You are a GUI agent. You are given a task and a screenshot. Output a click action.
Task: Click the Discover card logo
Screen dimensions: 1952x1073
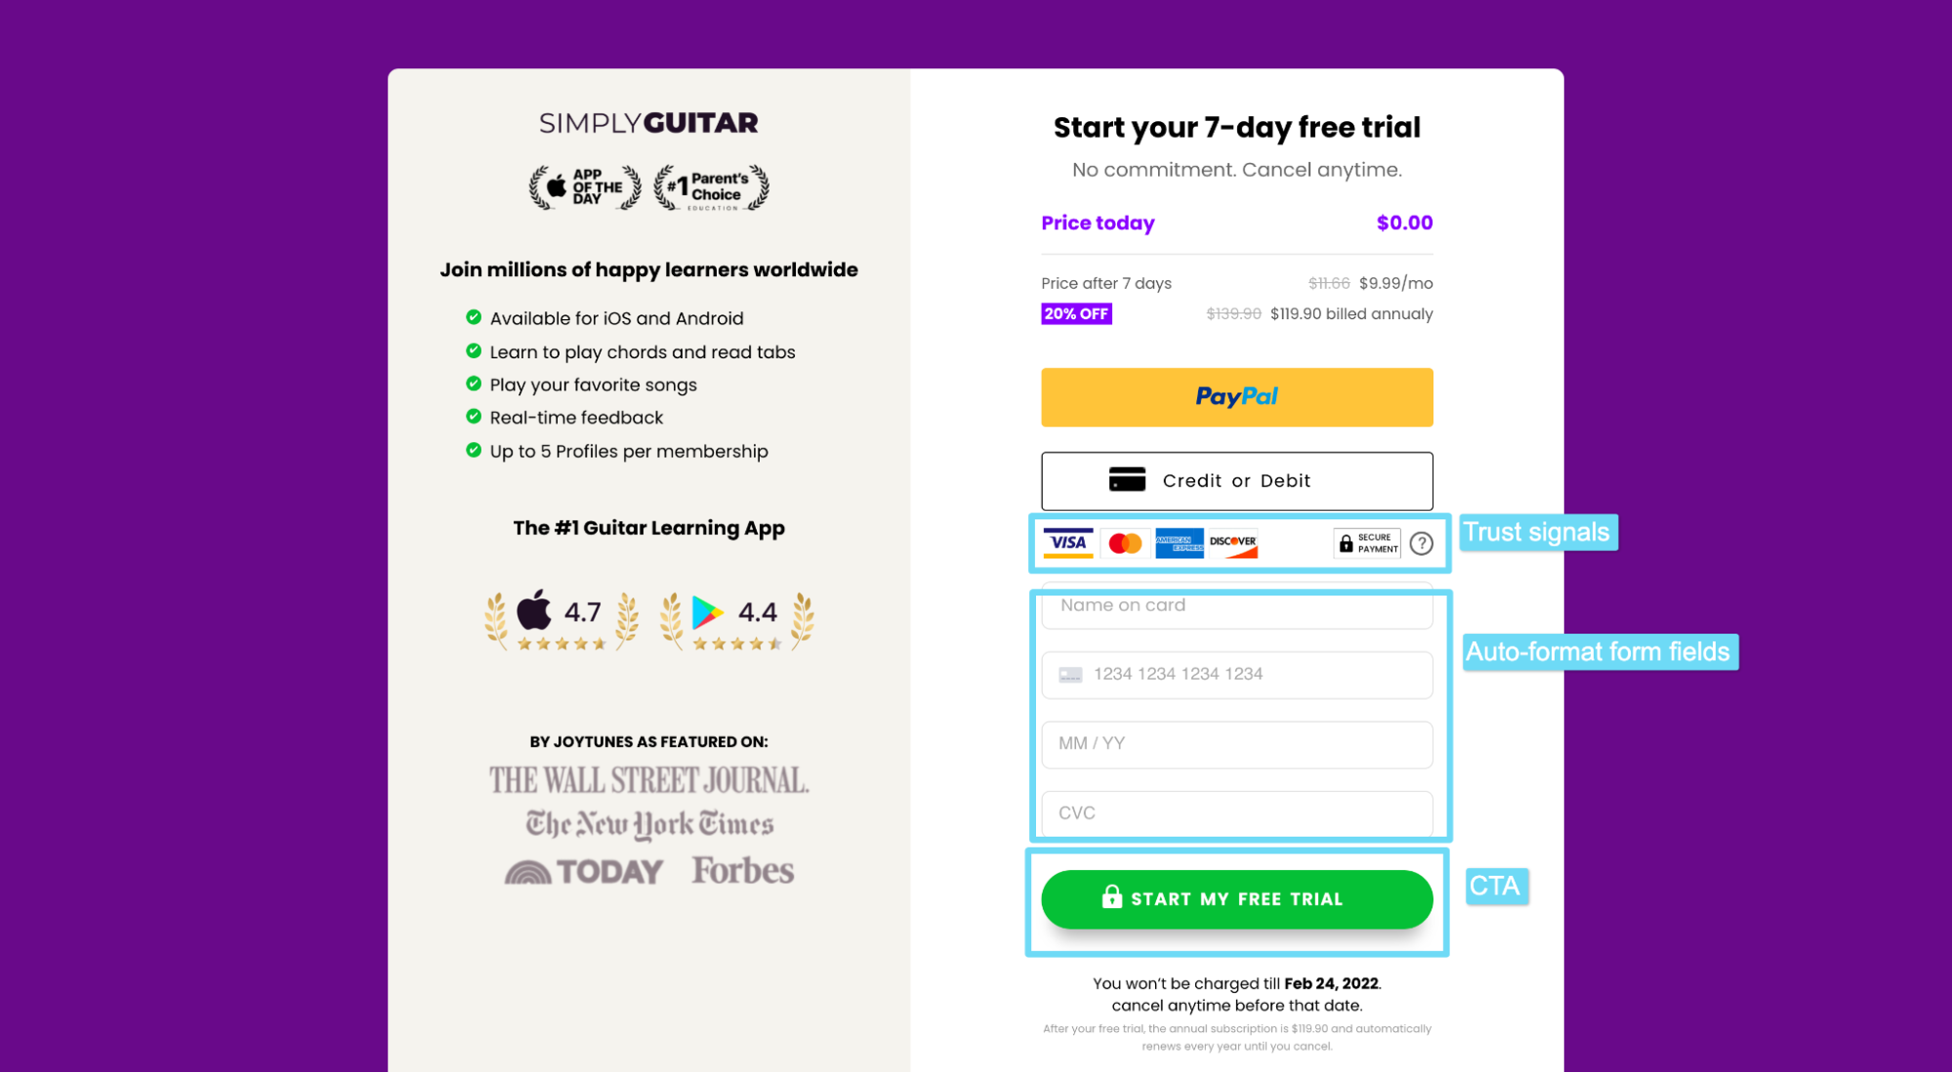pos(1233,543)
